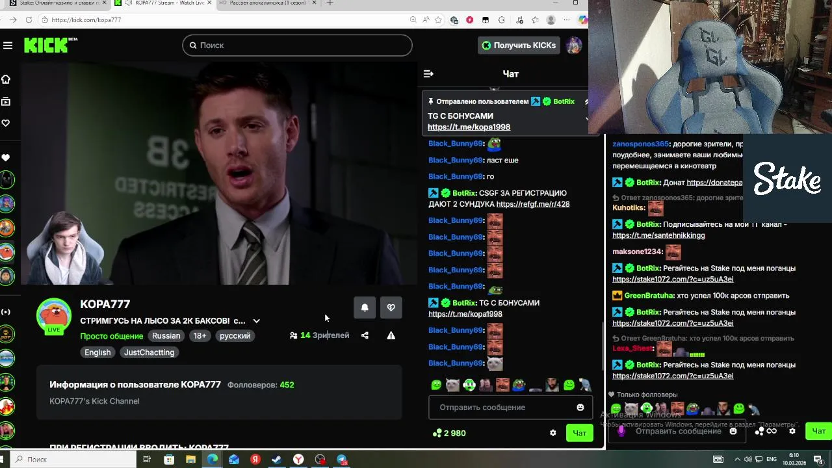Click Black_Bunny69 username saying ласт еше
832x468 pixels.
pyautogui.click(x=456, y=161)
